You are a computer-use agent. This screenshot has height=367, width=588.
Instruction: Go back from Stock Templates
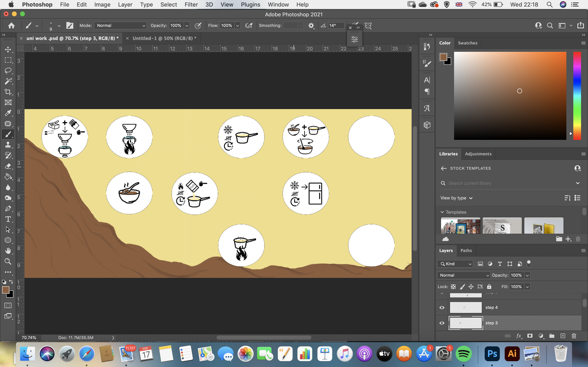pos(444,169)
